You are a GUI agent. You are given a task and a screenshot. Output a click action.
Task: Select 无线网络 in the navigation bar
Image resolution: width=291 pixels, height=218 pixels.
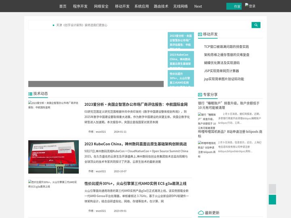(x=180, y=6)
